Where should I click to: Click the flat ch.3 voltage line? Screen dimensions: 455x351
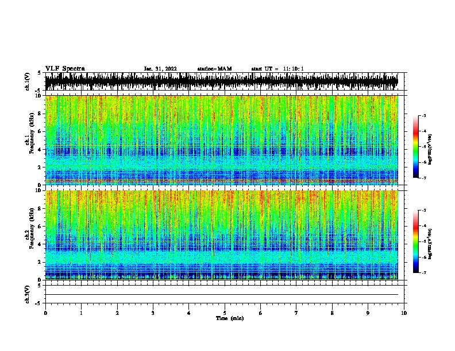[221, 295]
